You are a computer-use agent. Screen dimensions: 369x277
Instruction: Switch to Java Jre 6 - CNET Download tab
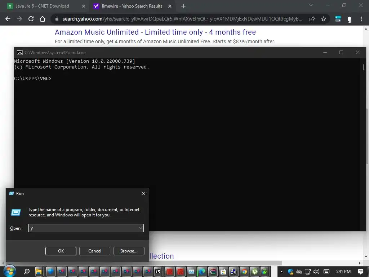click(x=43, y=6)
